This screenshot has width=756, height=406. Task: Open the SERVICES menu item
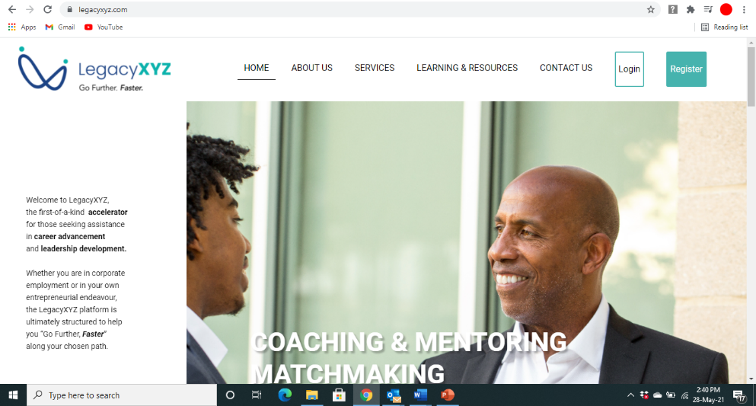click(x=375, y=68)
